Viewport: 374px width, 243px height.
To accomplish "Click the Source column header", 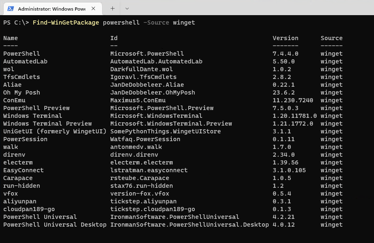I will coord(331,38).
